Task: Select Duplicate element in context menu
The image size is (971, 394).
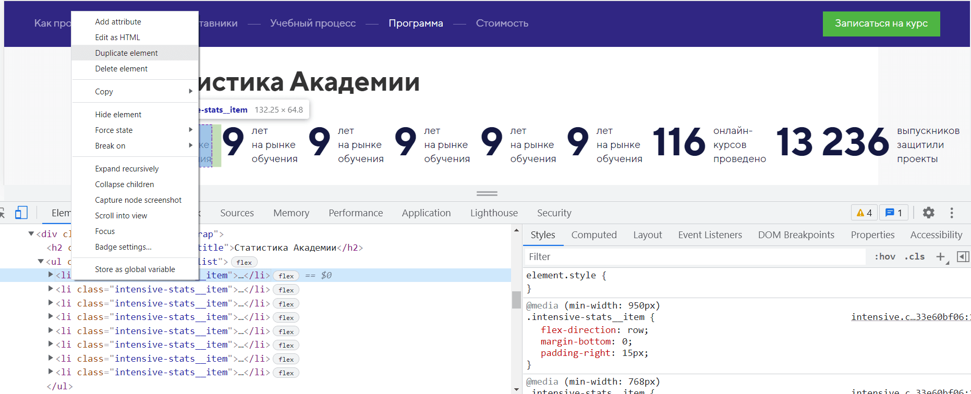Action: pos(135,53)
